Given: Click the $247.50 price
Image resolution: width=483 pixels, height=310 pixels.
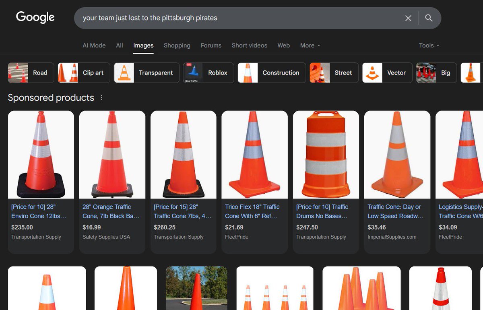Looking at the screenshot, I should [307, 227].
